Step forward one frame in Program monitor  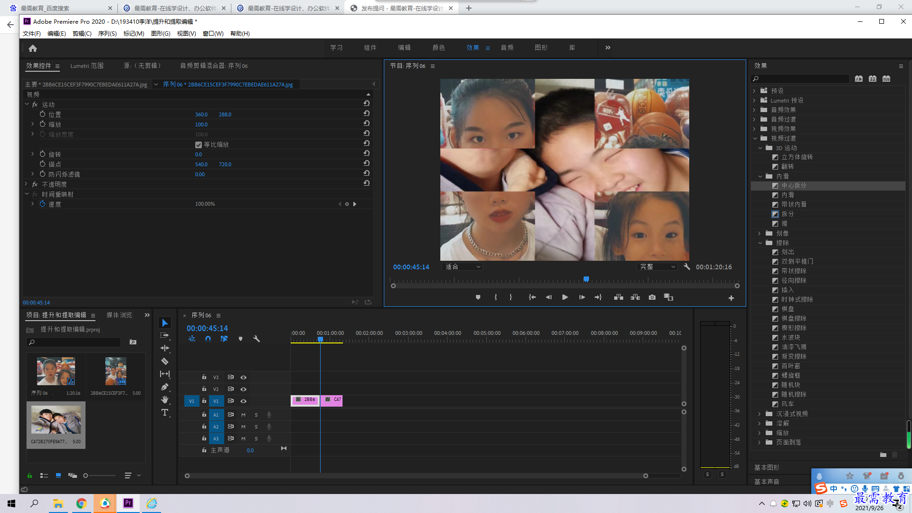click(582, 297)
